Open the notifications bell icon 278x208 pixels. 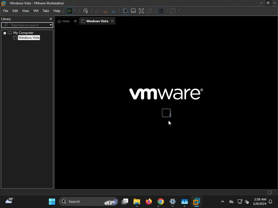pos(271,201)
